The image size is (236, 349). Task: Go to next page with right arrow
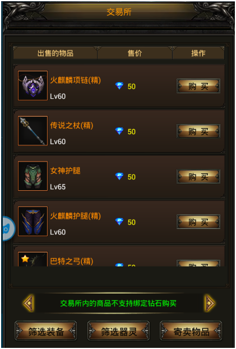coord(210,303)
